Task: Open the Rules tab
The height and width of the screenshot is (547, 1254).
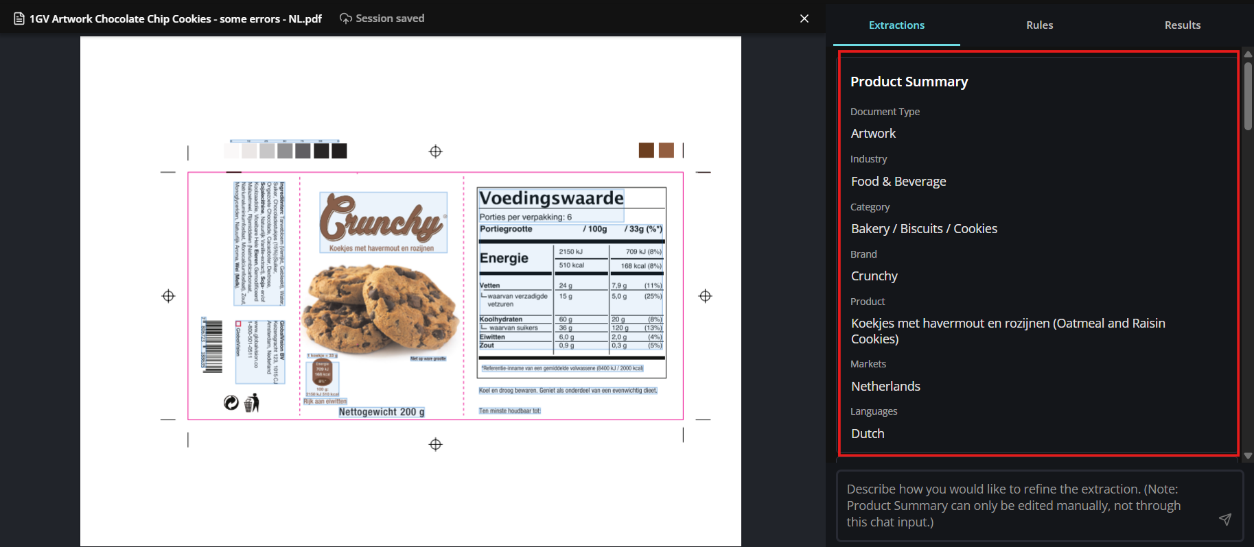Action: click(x=1039, y=25)
